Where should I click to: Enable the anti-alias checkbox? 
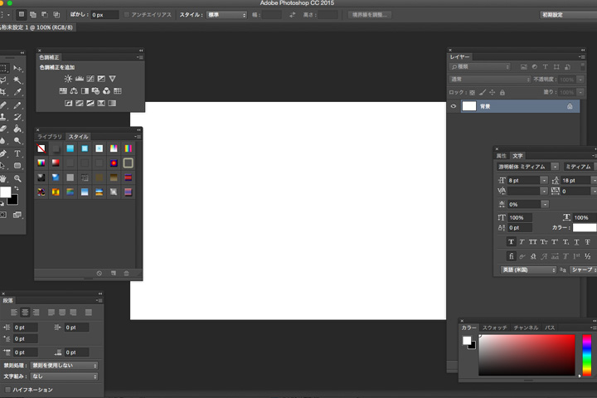[x=127, y=15]
